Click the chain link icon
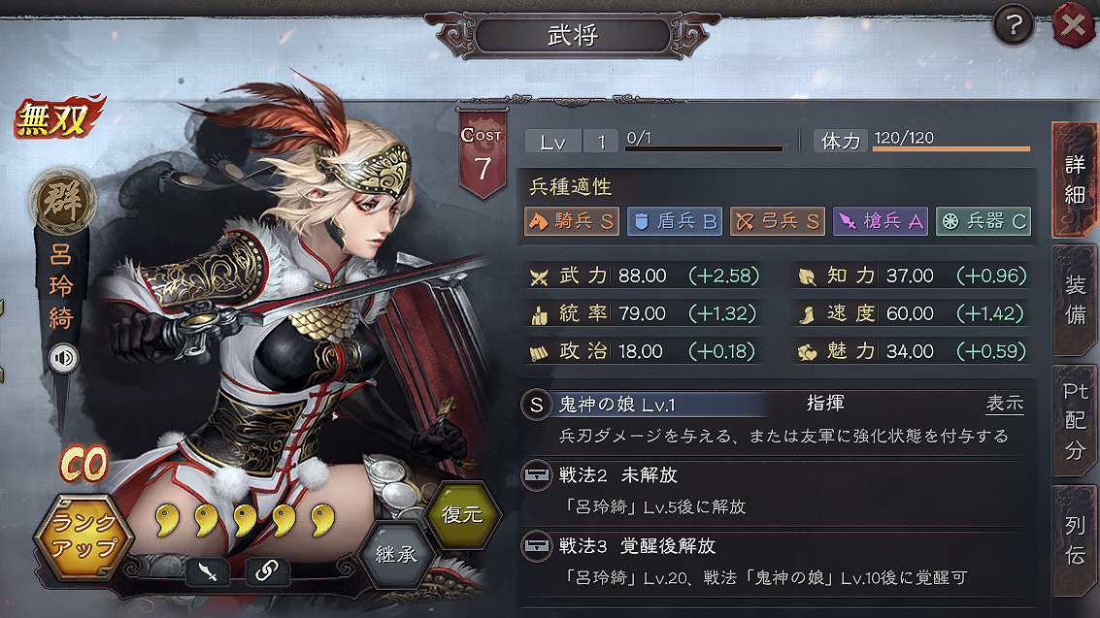 267,571
